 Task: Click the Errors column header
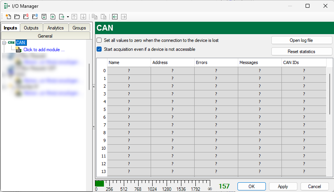point(216,62)
